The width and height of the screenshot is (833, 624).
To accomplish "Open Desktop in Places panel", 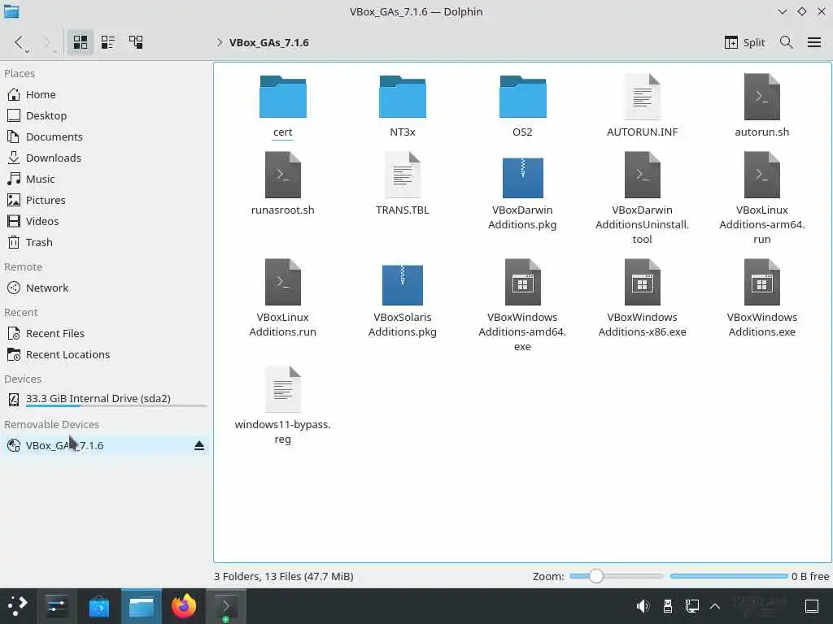I will coord(107,115).
